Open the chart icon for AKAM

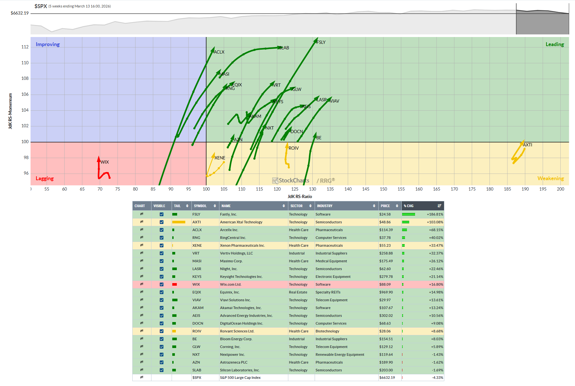[x=142, y=308]
